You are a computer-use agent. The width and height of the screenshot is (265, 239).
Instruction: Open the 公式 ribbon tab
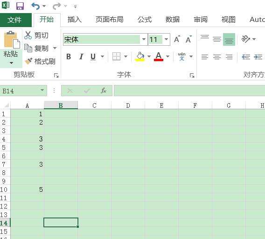pyautogui.click(x=145, y=20)
